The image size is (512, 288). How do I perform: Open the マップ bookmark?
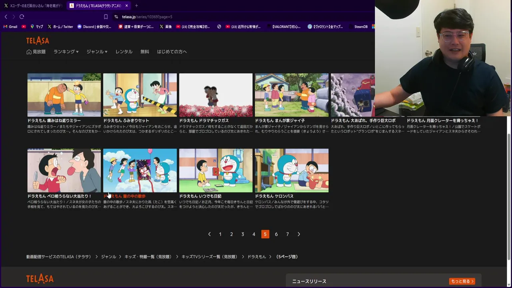click(36, 27)
